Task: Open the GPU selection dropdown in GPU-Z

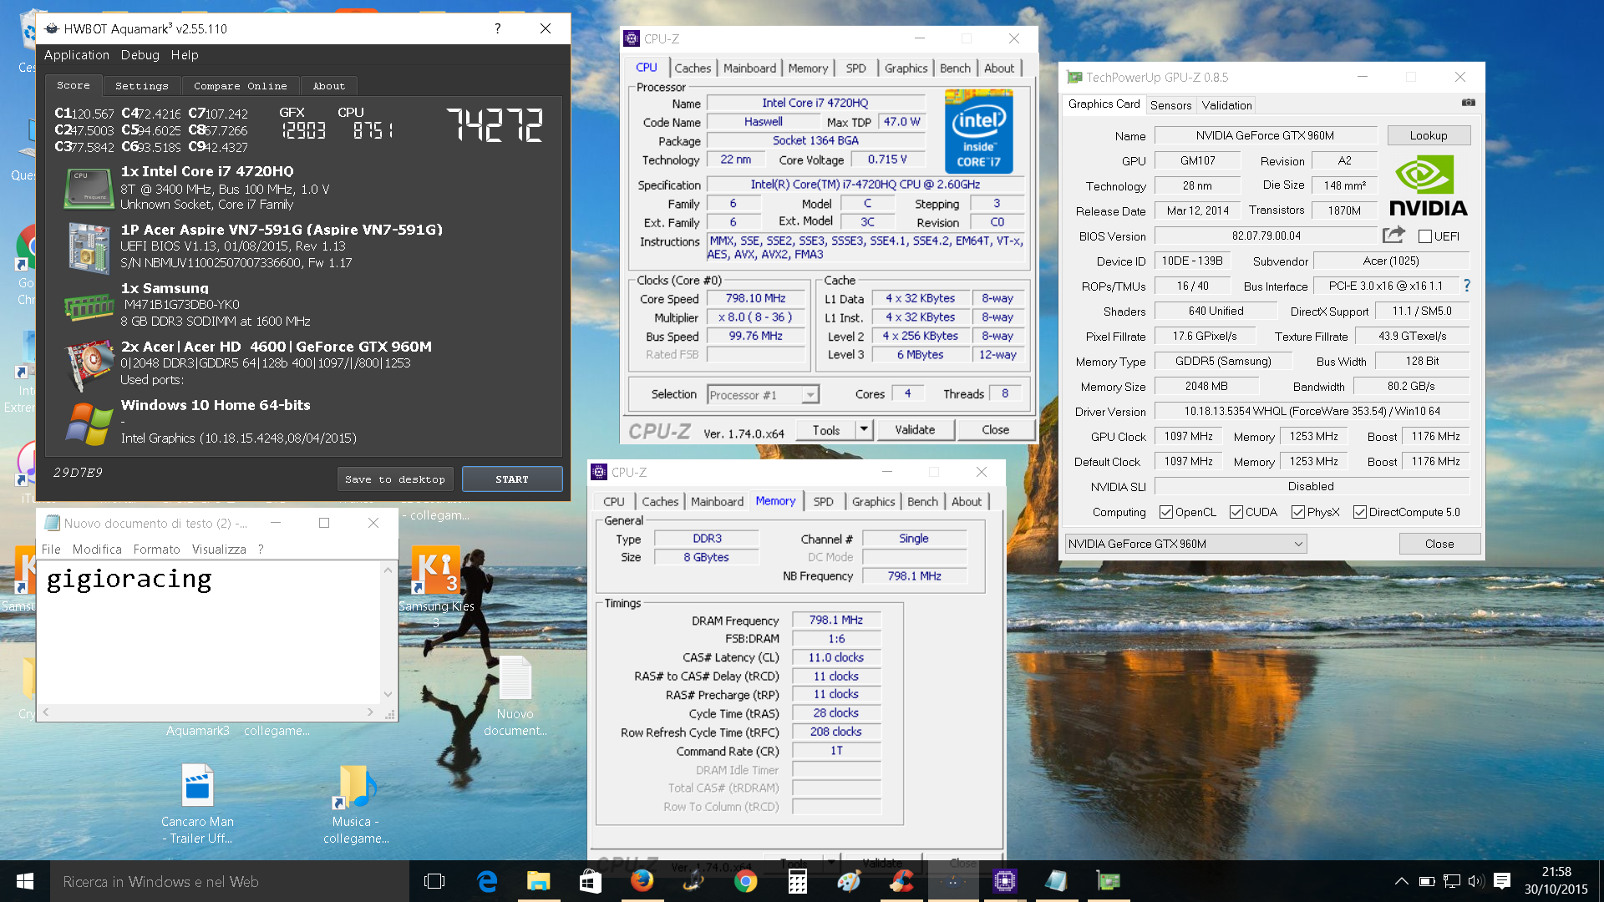Action: click(x=1186, y=544)
